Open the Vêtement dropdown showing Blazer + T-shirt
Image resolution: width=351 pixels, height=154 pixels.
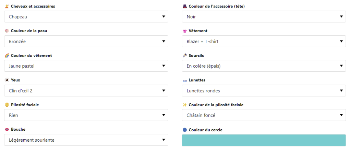tap(264, 42)
